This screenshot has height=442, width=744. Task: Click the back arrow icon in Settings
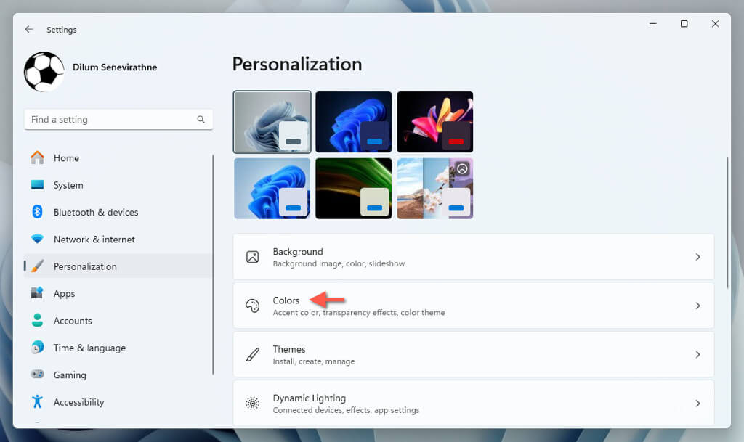coord(29,29)
